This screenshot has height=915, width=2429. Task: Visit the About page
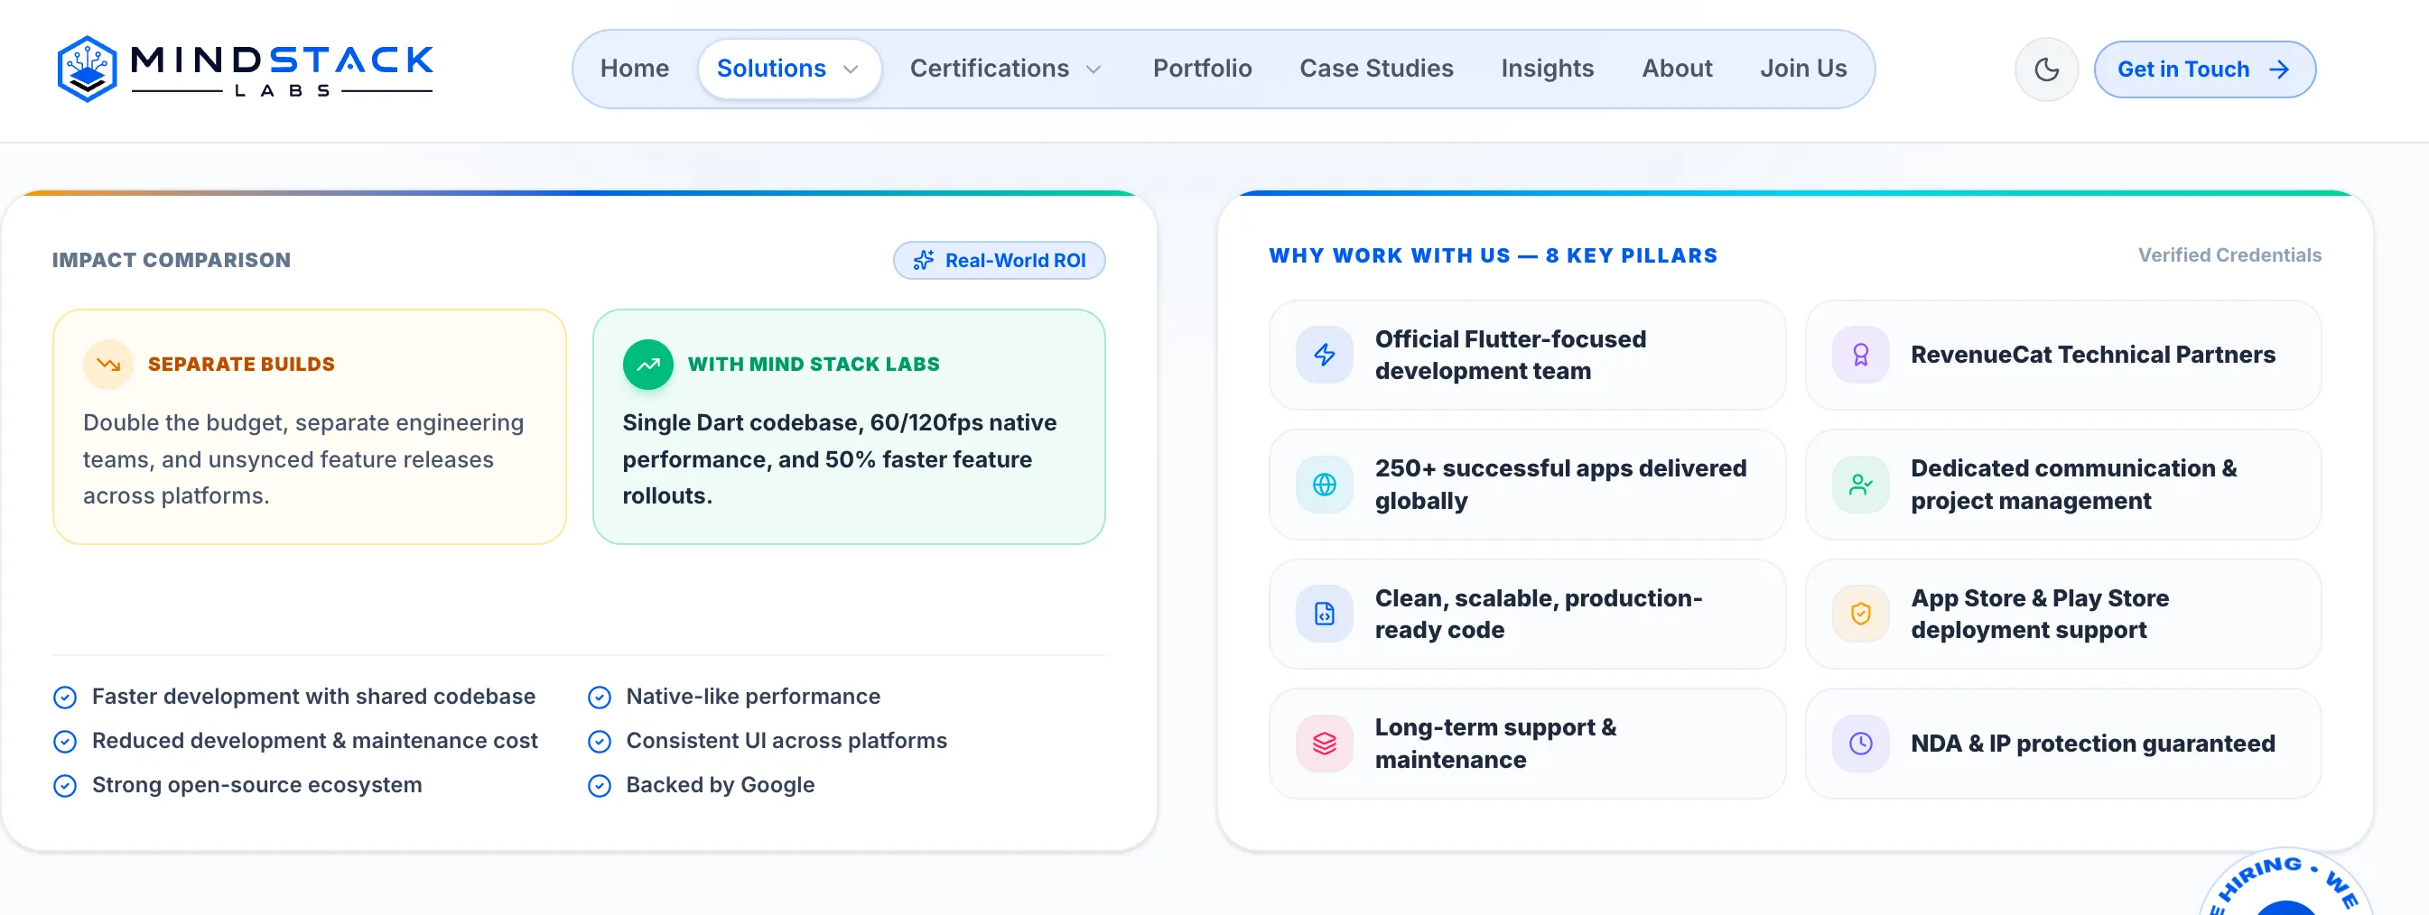(x=1677, y=69)
